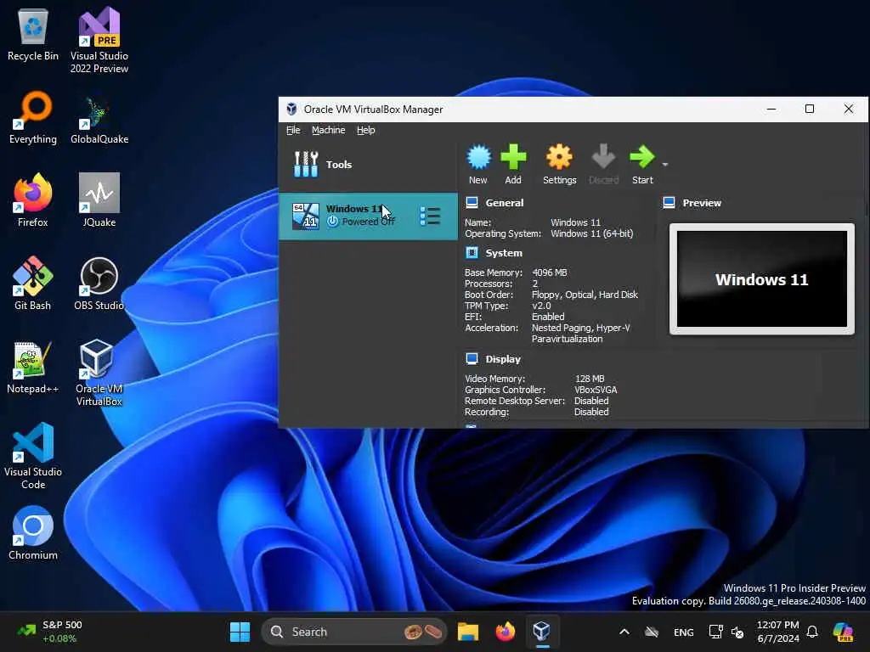The image size is (870, 652).
Task: Click the General section header
Action: point(505,203)
